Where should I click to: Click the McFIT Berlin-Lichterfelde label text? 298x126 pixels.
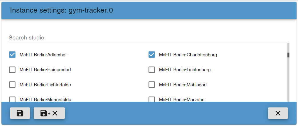click(45, 85)
